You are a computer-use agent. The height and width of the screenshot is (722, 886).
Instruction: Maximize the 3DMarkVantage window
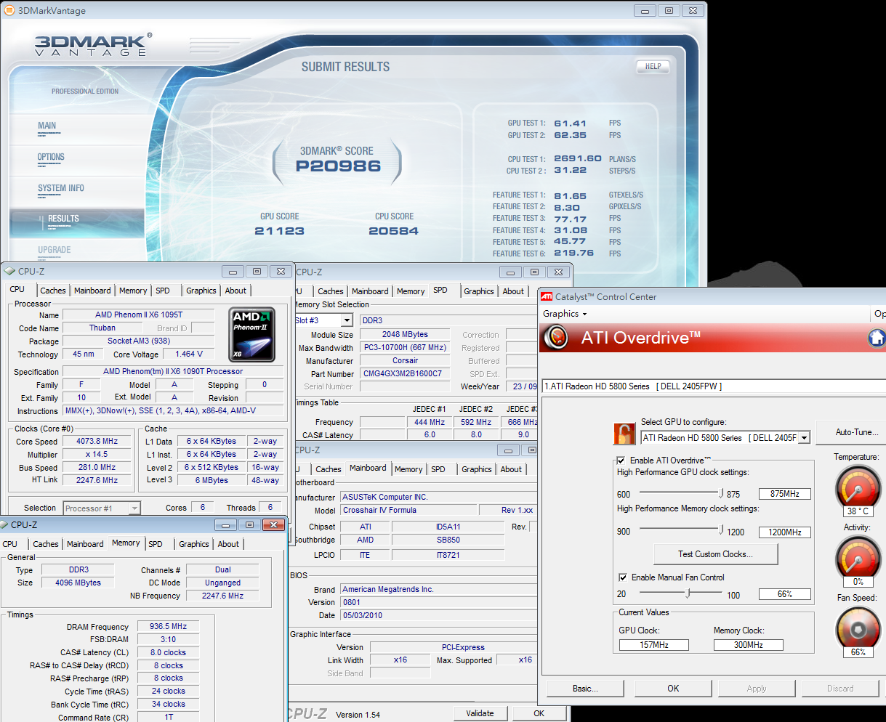coord(669,10)
